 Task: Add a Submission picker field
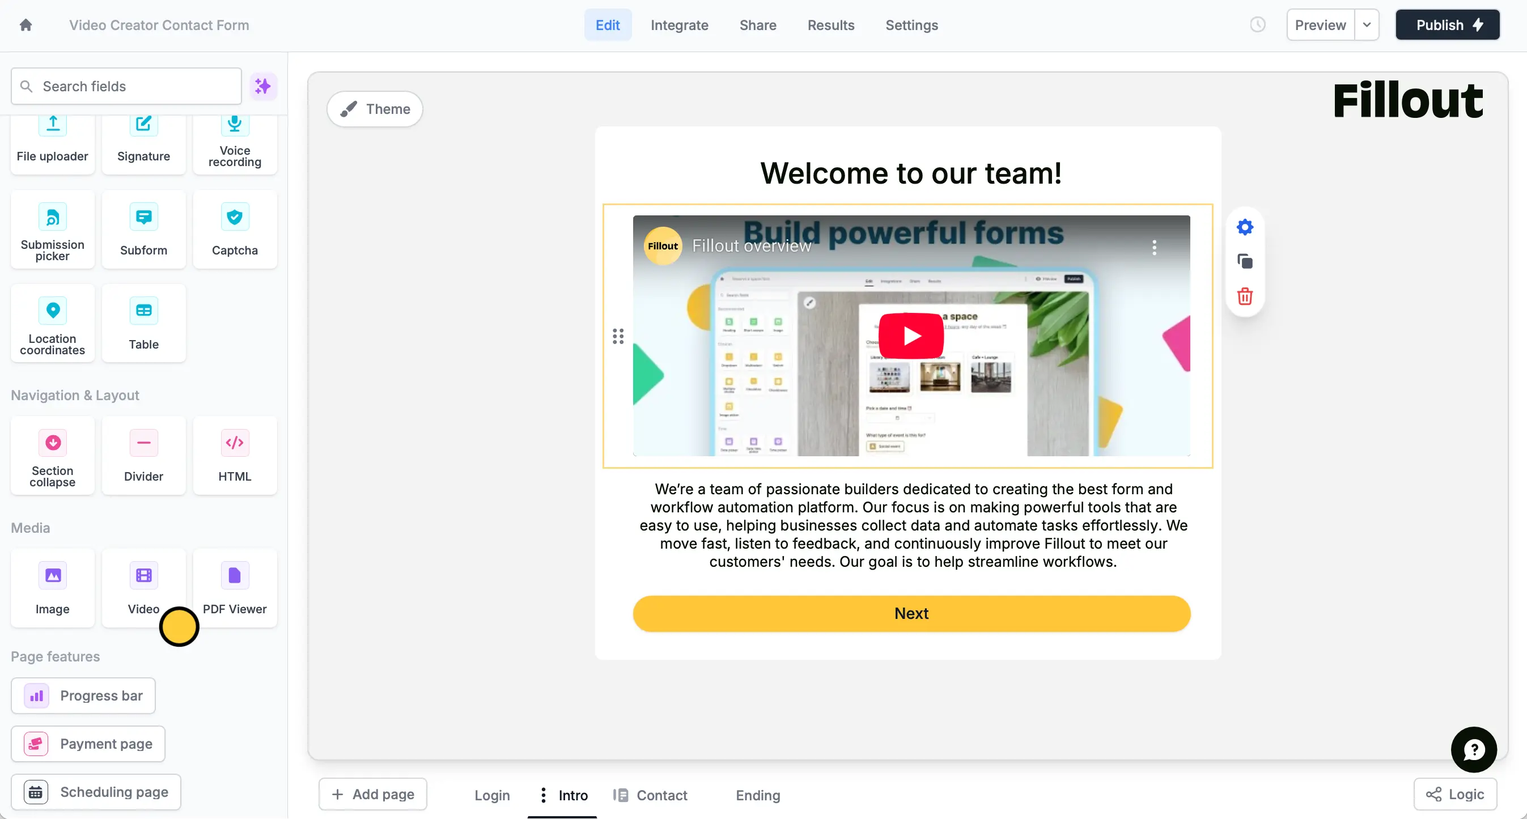pos(52,230)
